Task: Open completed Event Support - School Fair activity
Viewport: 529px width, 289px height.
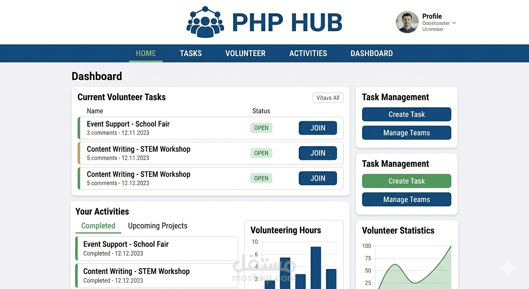Action: click(157, 248)
